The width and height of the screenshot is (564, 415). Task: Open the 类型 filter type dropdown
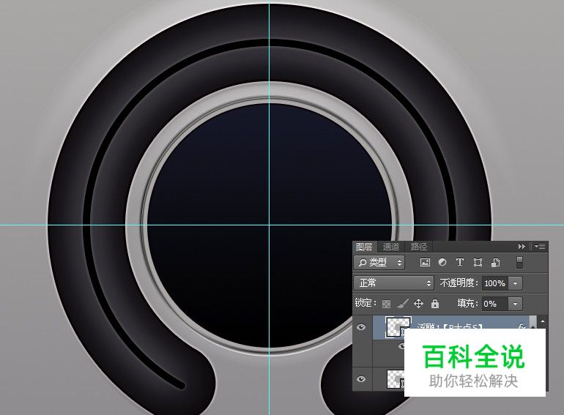pos(379,262)
